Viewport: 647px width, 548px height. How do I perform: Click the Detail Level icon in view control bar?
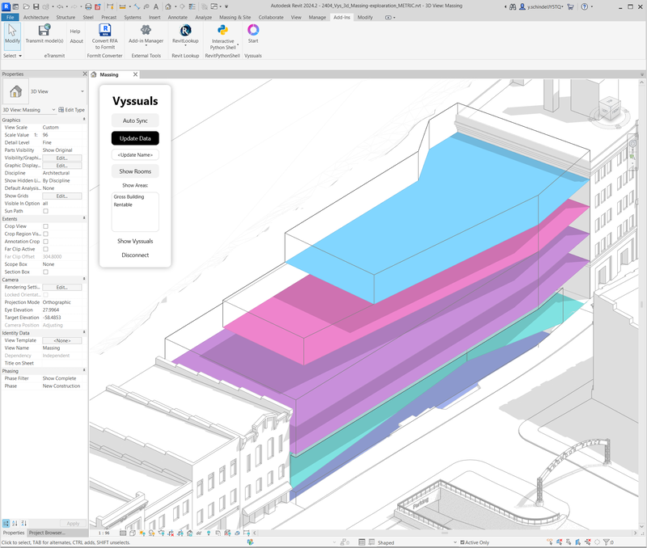coord(123,533)
